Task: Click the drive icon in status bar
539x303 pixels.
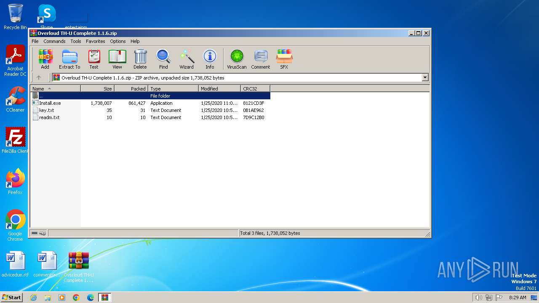Action: click(35, 233)
